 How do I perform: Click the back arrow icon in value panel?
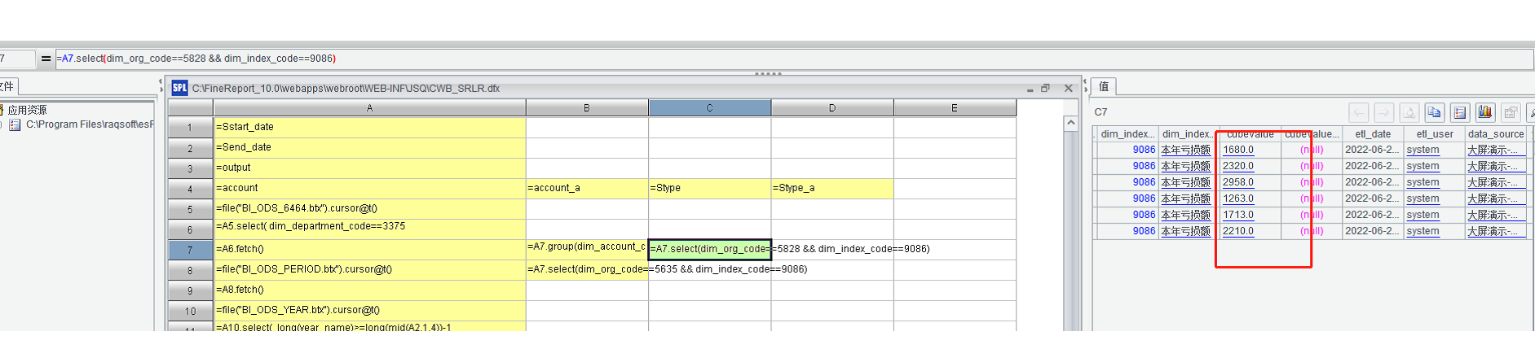pos(1358,112)
